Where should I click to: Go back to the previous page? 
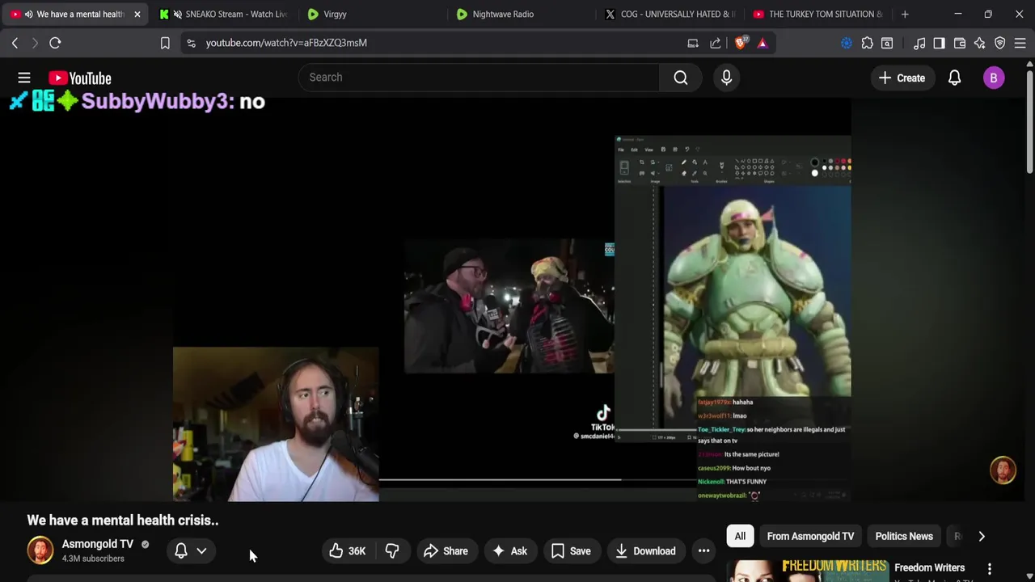(x=15, y=43)
